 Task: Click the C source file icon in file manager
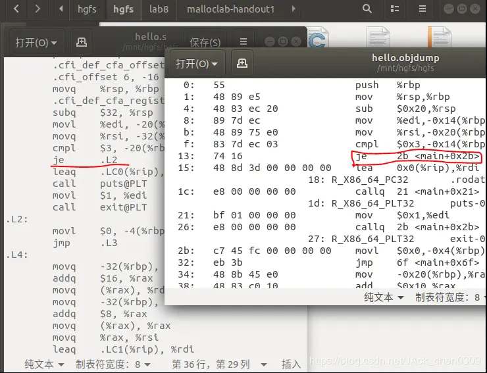(x=317, y=38)
